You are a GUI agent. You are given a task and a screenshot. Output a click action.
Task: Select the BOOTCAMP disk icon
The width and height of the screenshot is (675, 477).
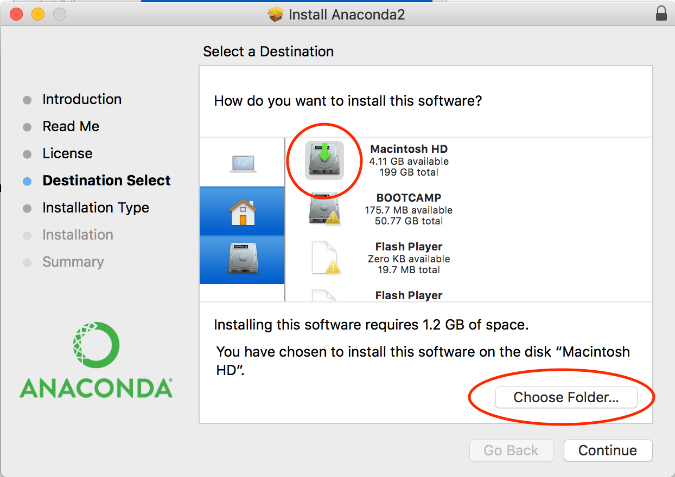tap(324, 209)
